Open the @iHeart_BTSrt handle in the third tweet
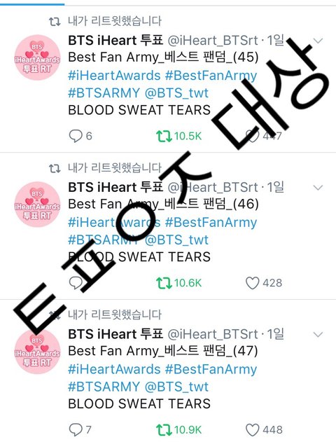The width and height of the screenshot is (336, 442). coord(213,334)
